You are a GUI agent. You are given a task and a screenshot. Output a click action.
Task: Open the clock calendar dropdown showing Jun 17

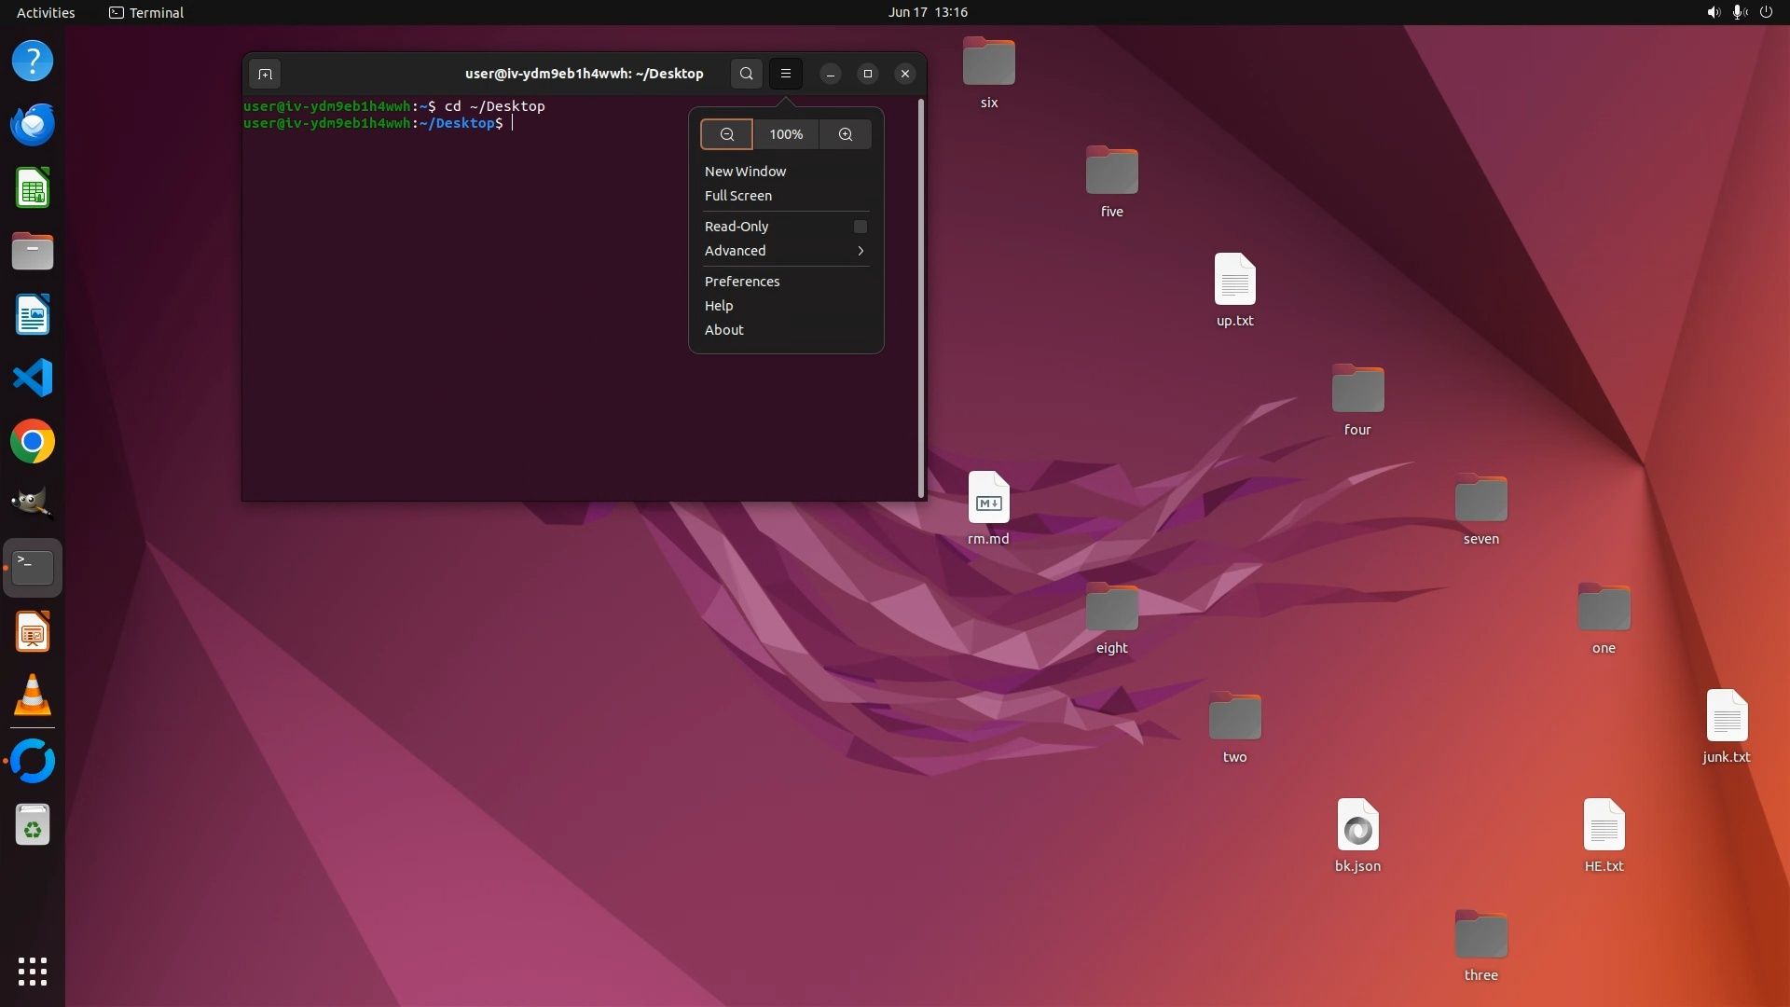927,12
